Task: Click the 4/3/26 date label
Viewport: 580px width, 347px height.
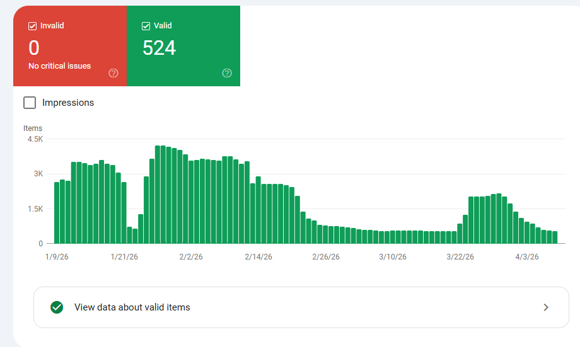Action: click(527, 257)
